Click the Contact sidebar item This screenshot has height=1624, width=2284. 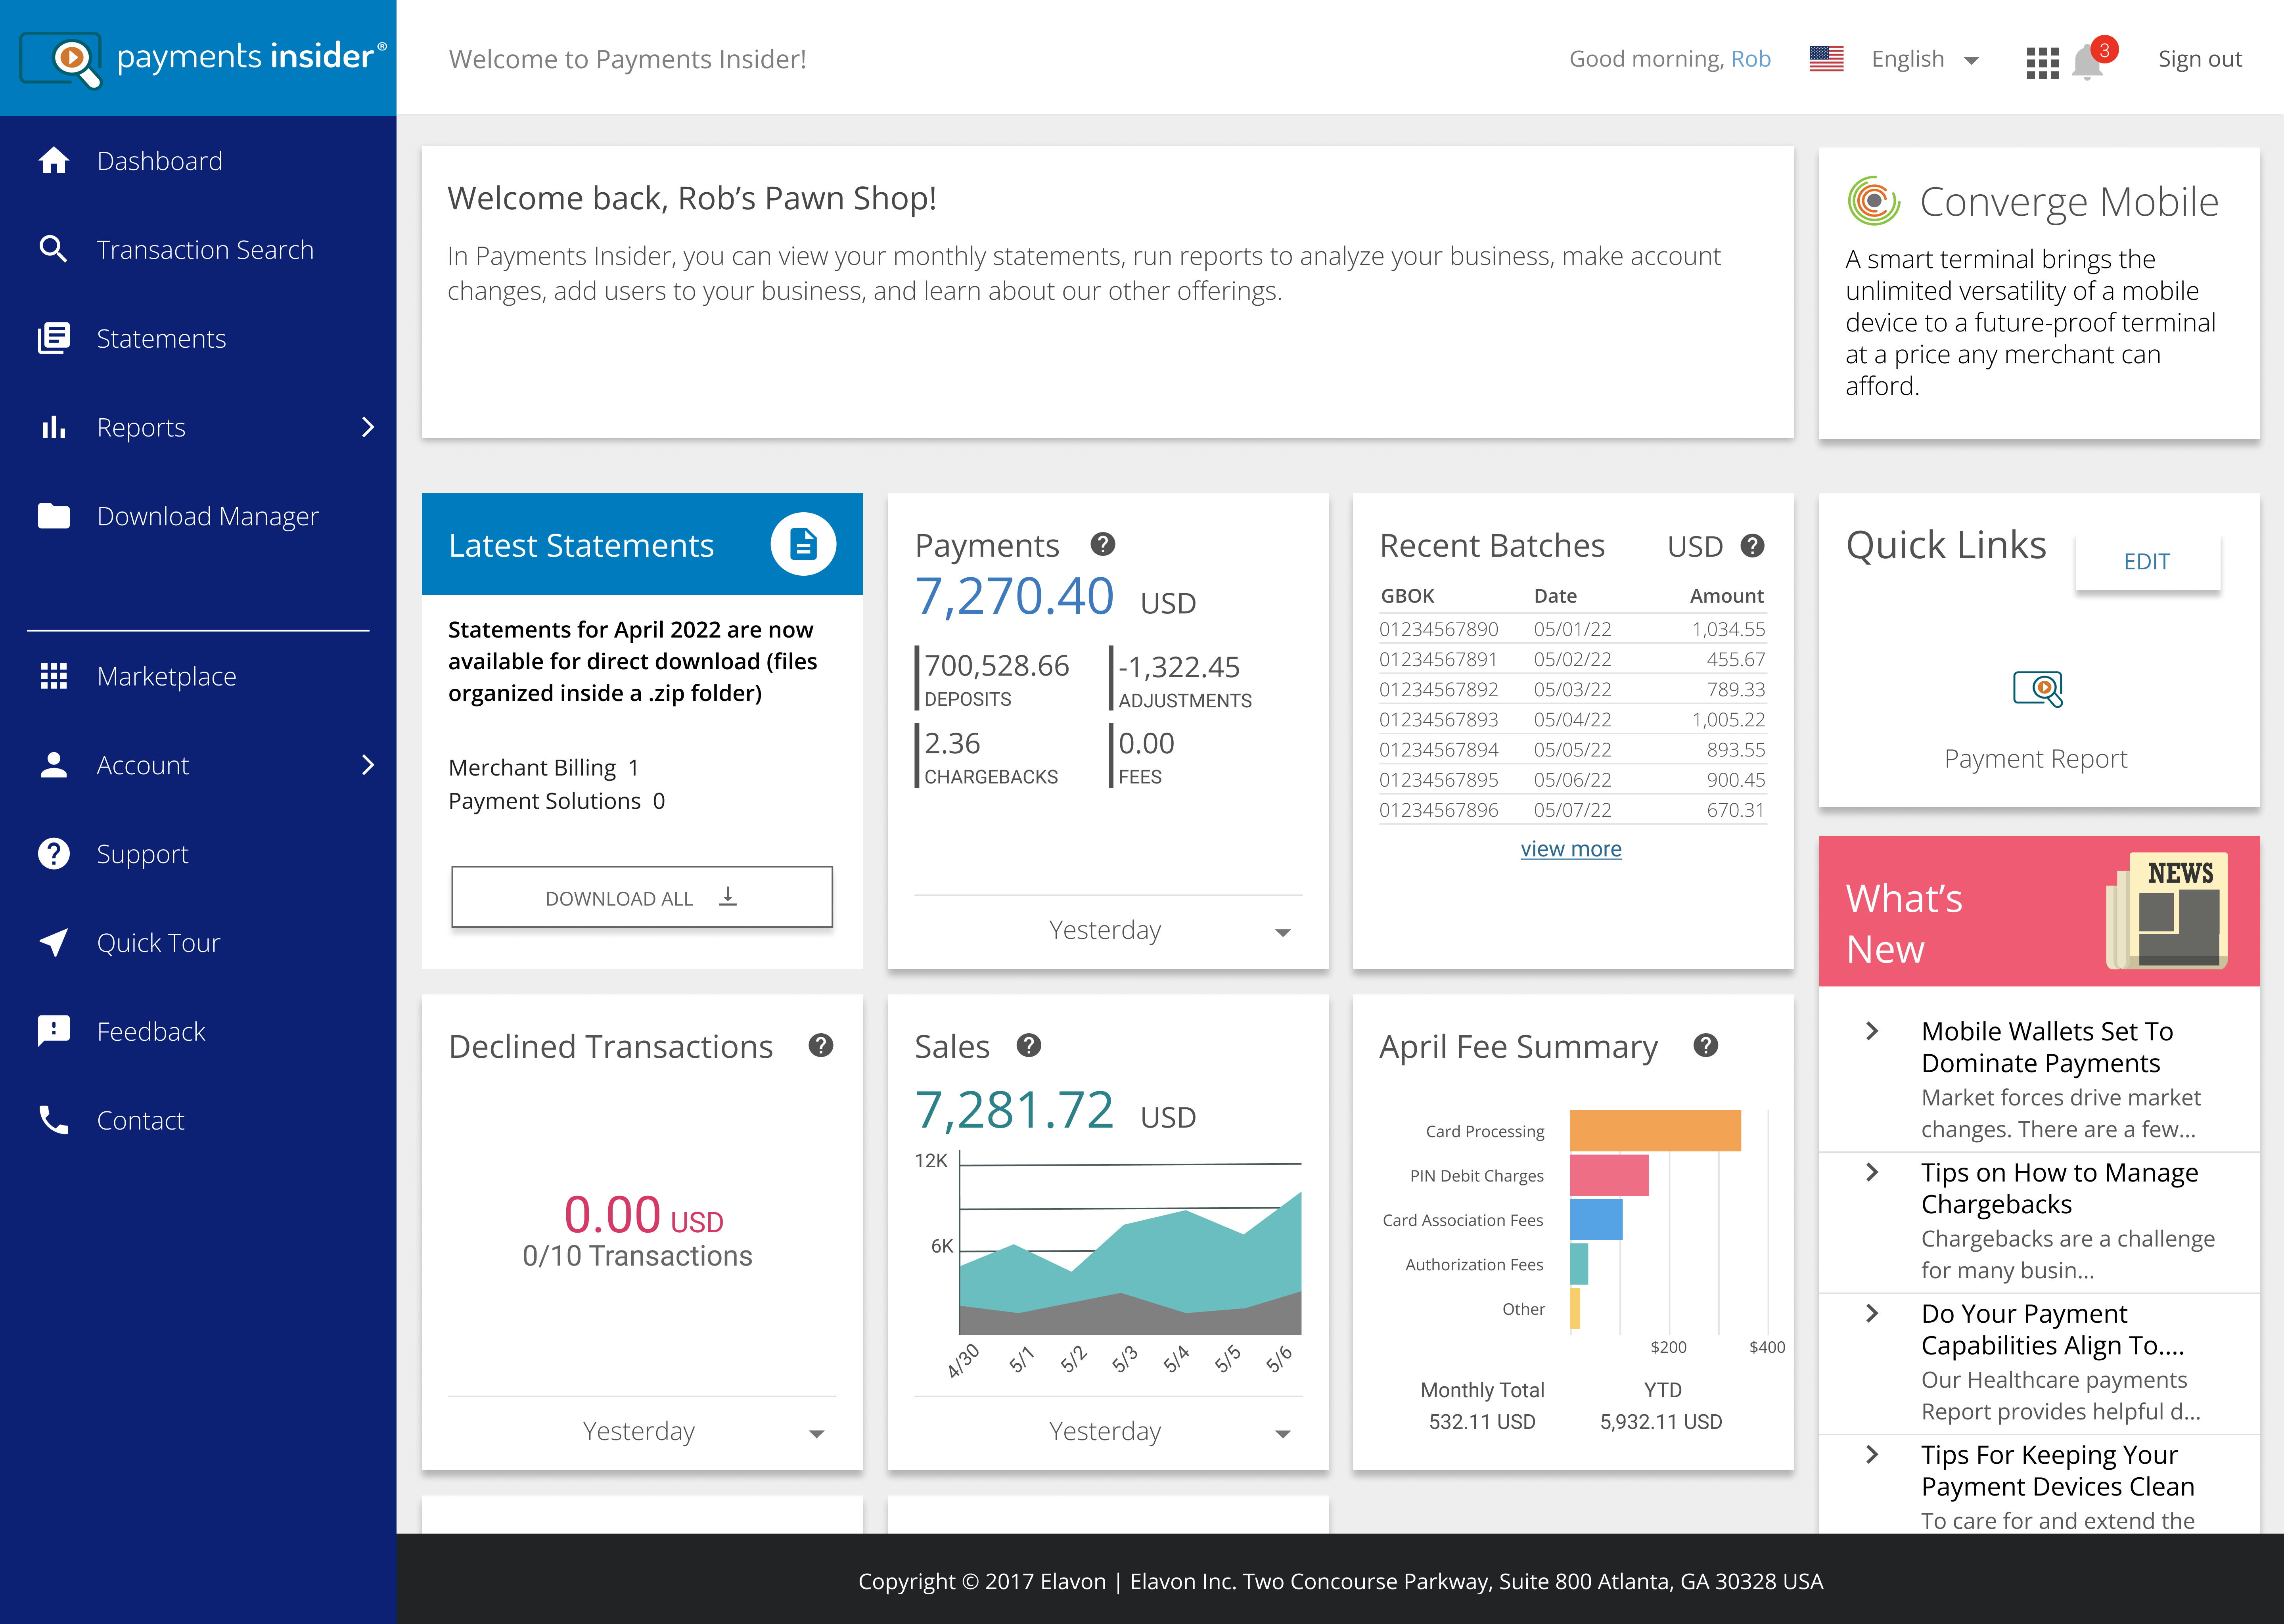pos(140,1120)
